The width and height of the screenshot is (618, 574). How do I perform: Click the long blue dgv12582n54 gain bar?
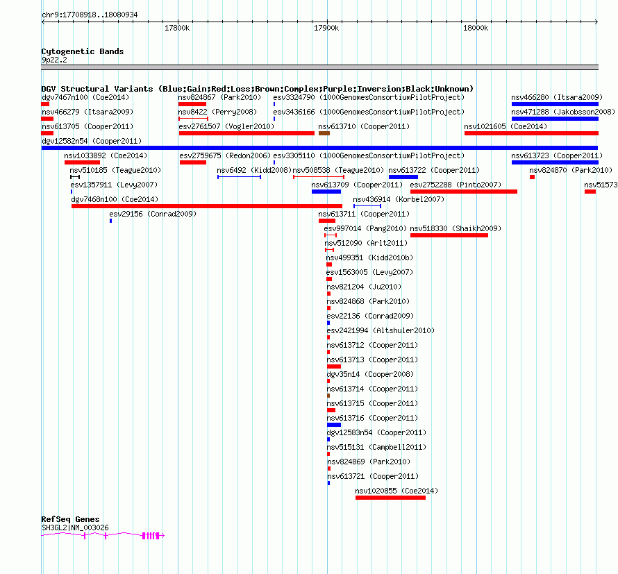(x=319, y=148)
